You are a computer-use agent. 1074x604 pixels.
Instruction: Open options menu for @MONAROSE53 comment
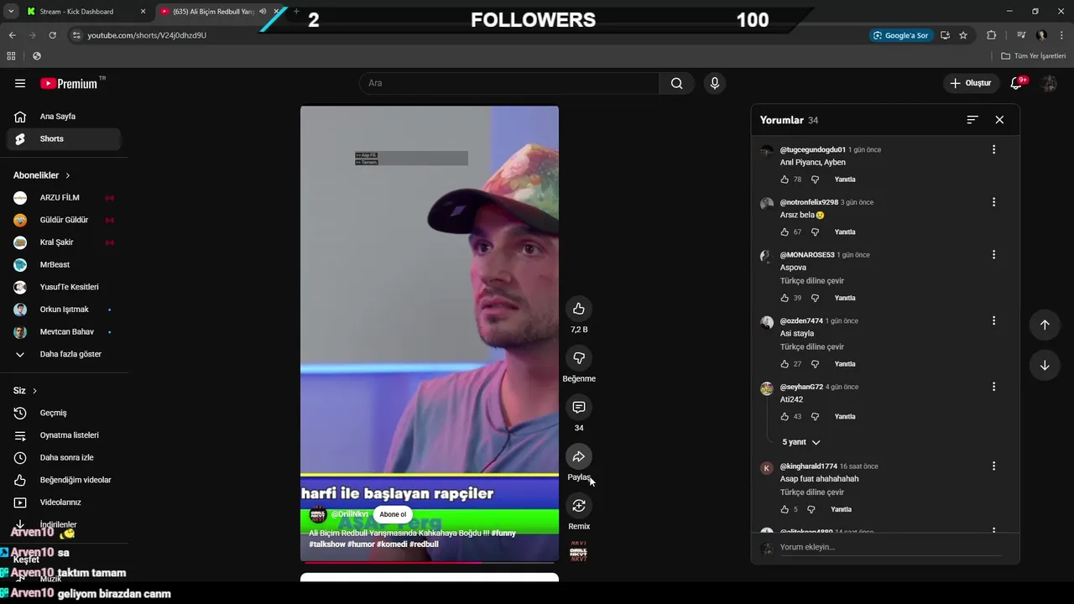[x=993, y=254]
